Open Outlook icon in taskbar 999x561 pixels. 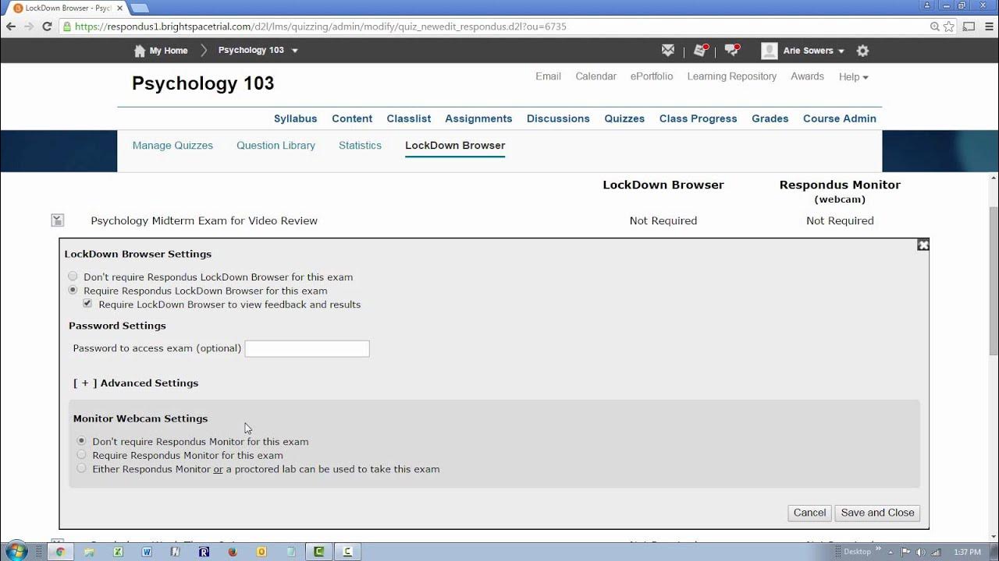(261, 552)
